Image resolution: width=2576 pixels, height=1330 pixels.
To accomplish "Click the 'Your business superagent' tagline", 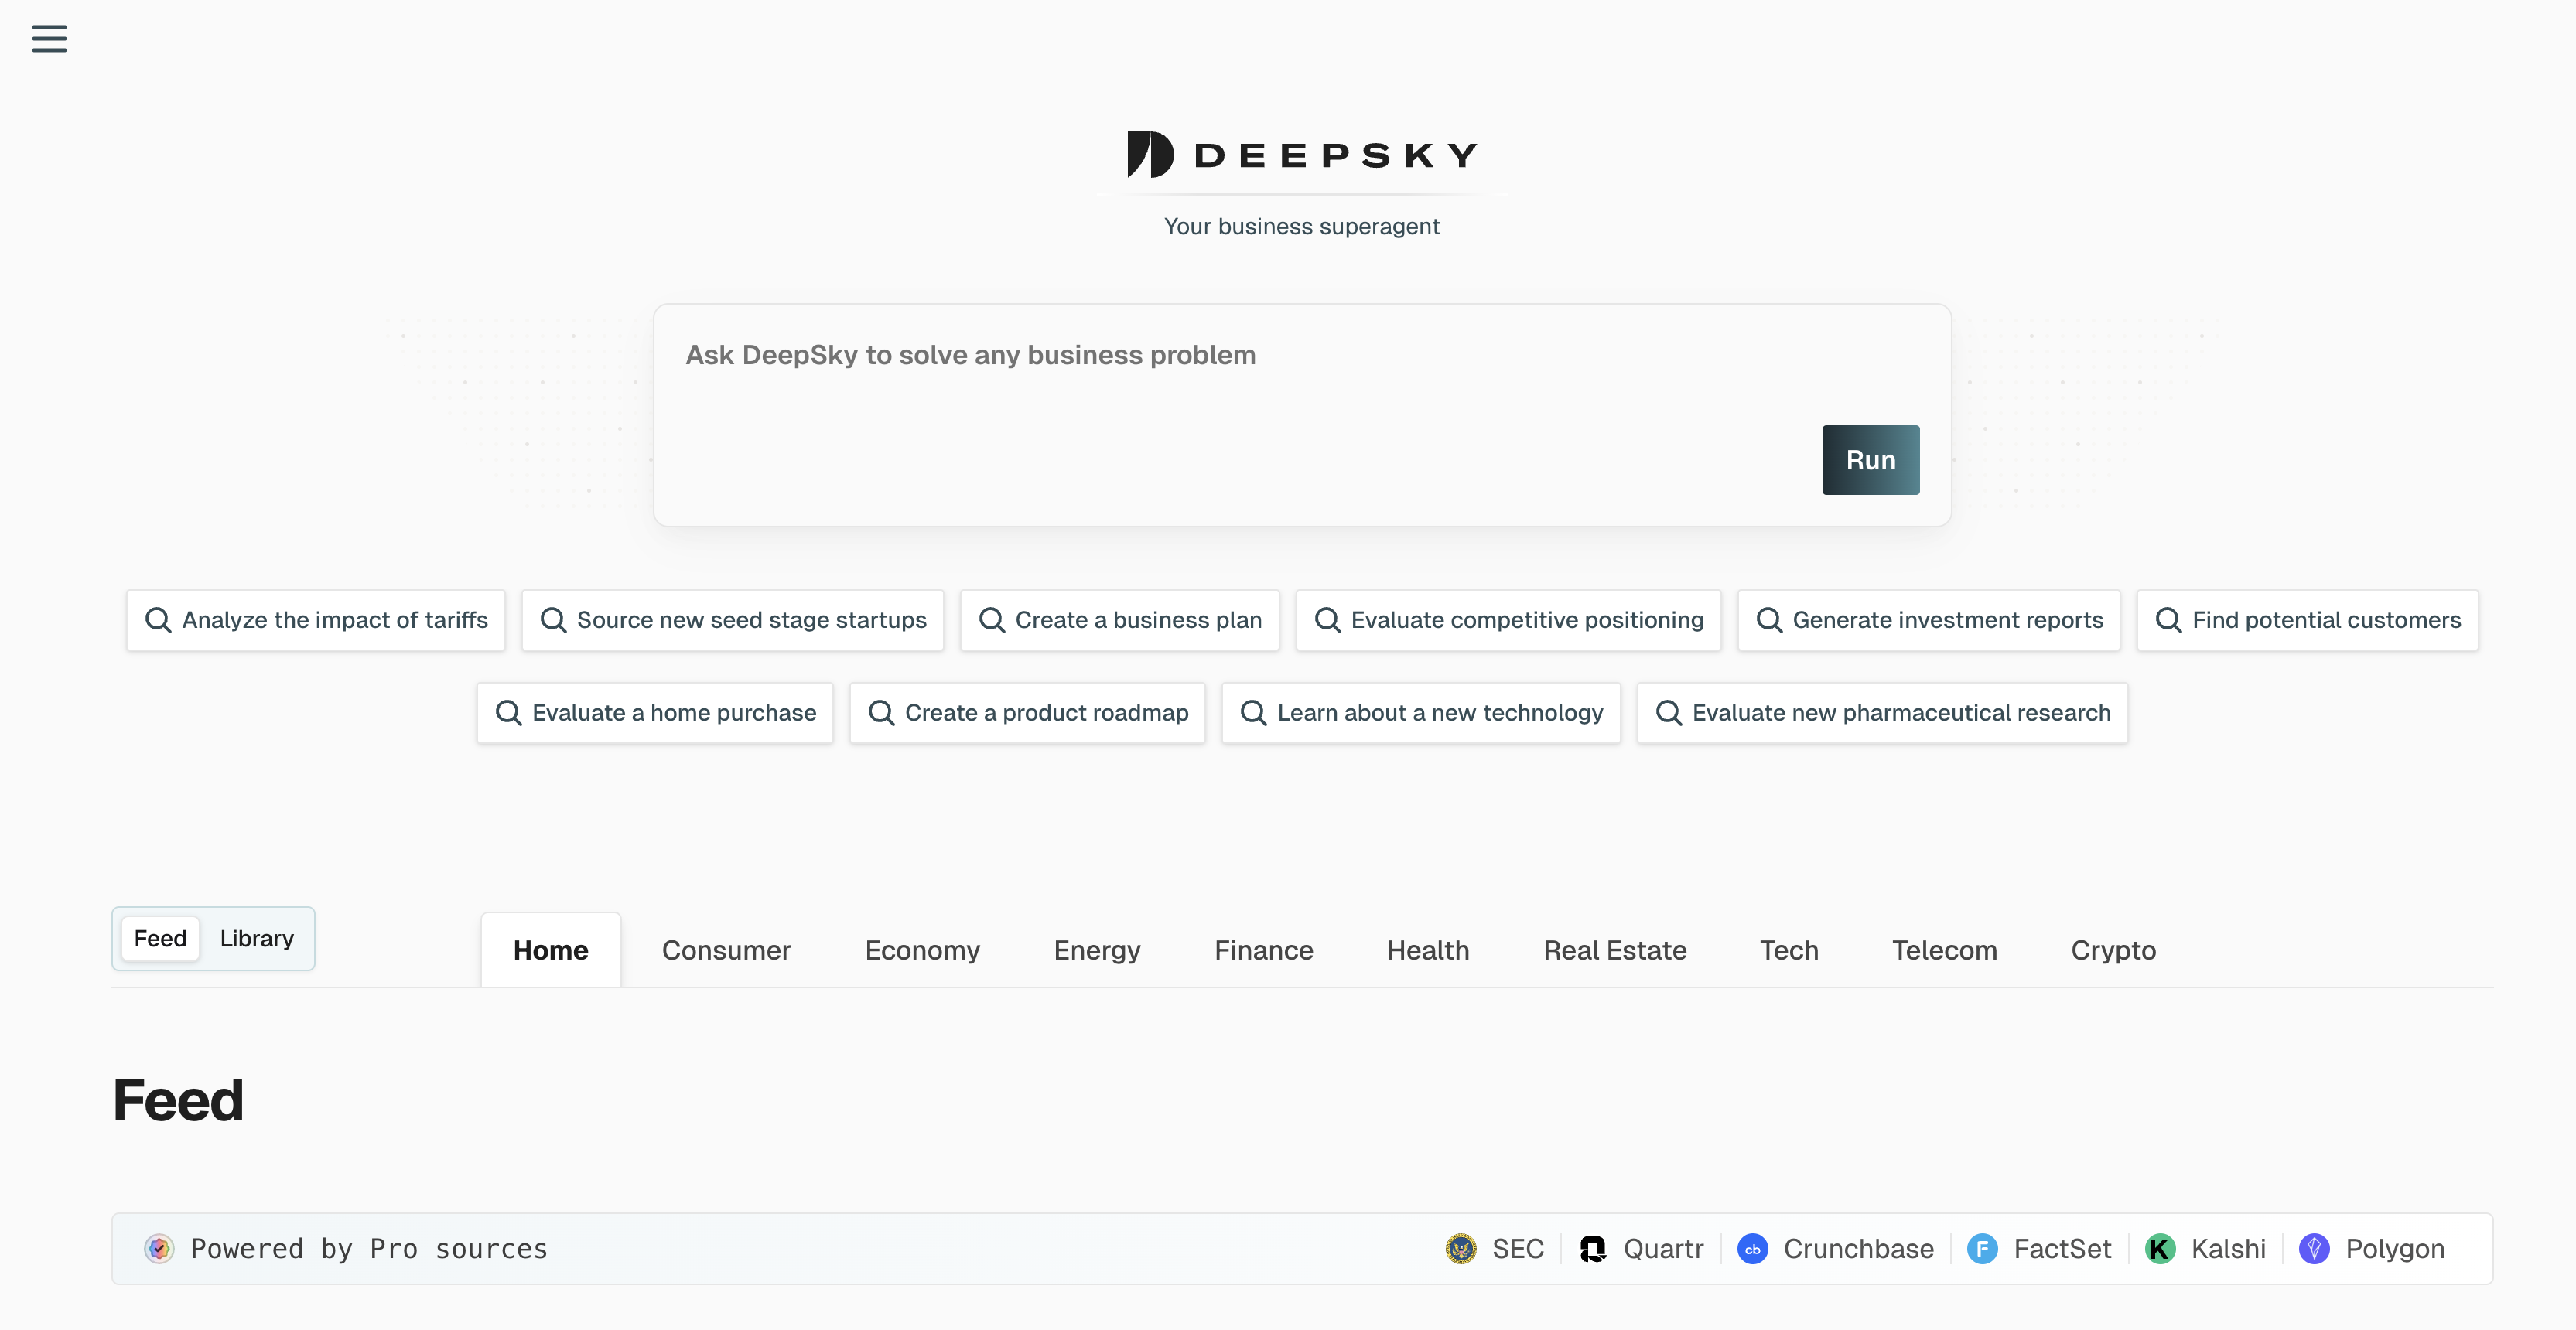I will (x=1301, y=227).
